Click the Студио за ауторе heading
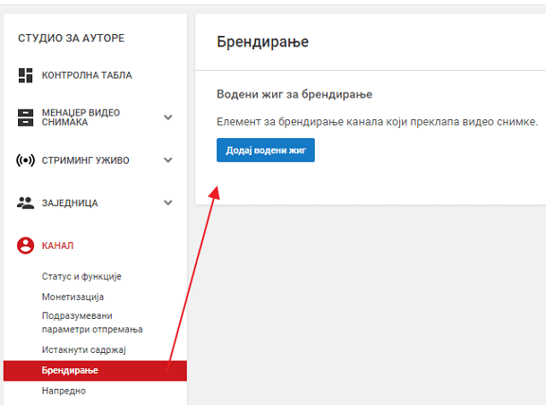 click(x=71, y=38)
